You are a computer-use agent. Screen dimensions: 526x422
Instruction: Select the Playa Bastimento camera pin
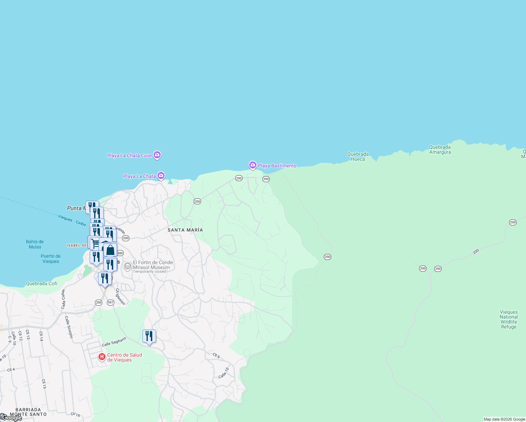253,165
